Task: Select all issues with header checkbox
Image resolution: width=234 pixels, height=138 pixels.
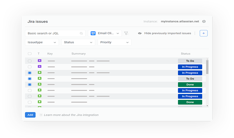Action: pos(30,54)
